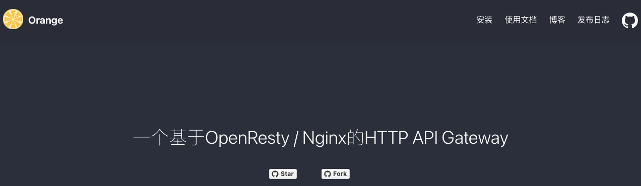Click the orange fruit slice logo
The width and height of the screenshot is (641, 186).
[x=13, y=20]
